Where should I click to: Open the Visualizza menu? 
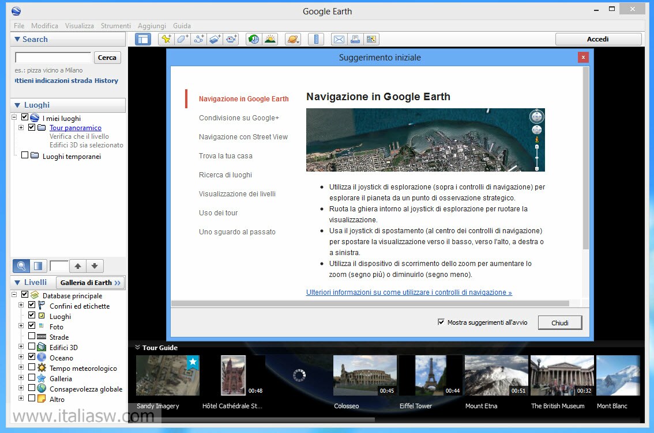(x=79, y=26)
